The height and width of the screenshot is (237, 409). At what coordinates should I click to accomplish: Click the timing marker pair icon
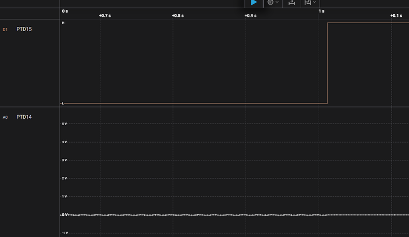point(308,2)
